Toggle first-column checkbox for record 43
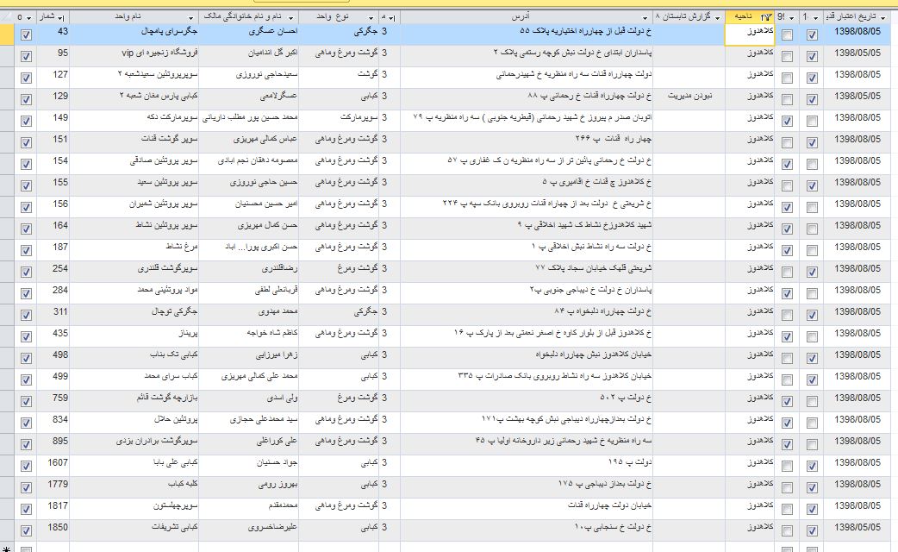The height and width of the screenshot is (552, 898). (x=26, y=35)
